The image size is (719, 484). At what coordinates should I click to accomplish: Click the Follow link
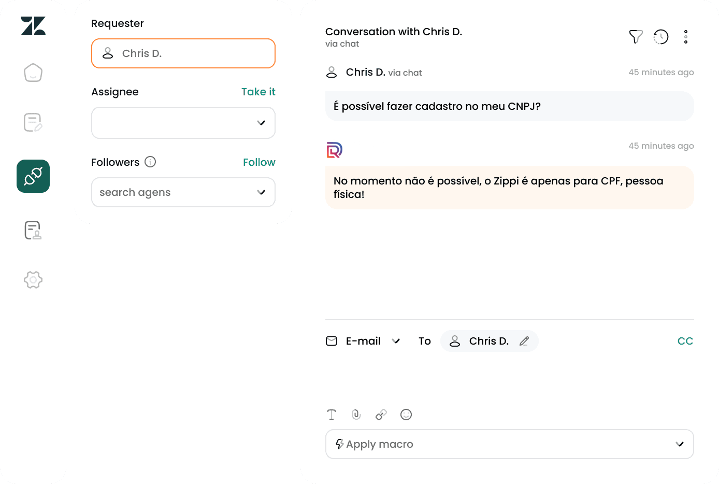click(259, 162)
